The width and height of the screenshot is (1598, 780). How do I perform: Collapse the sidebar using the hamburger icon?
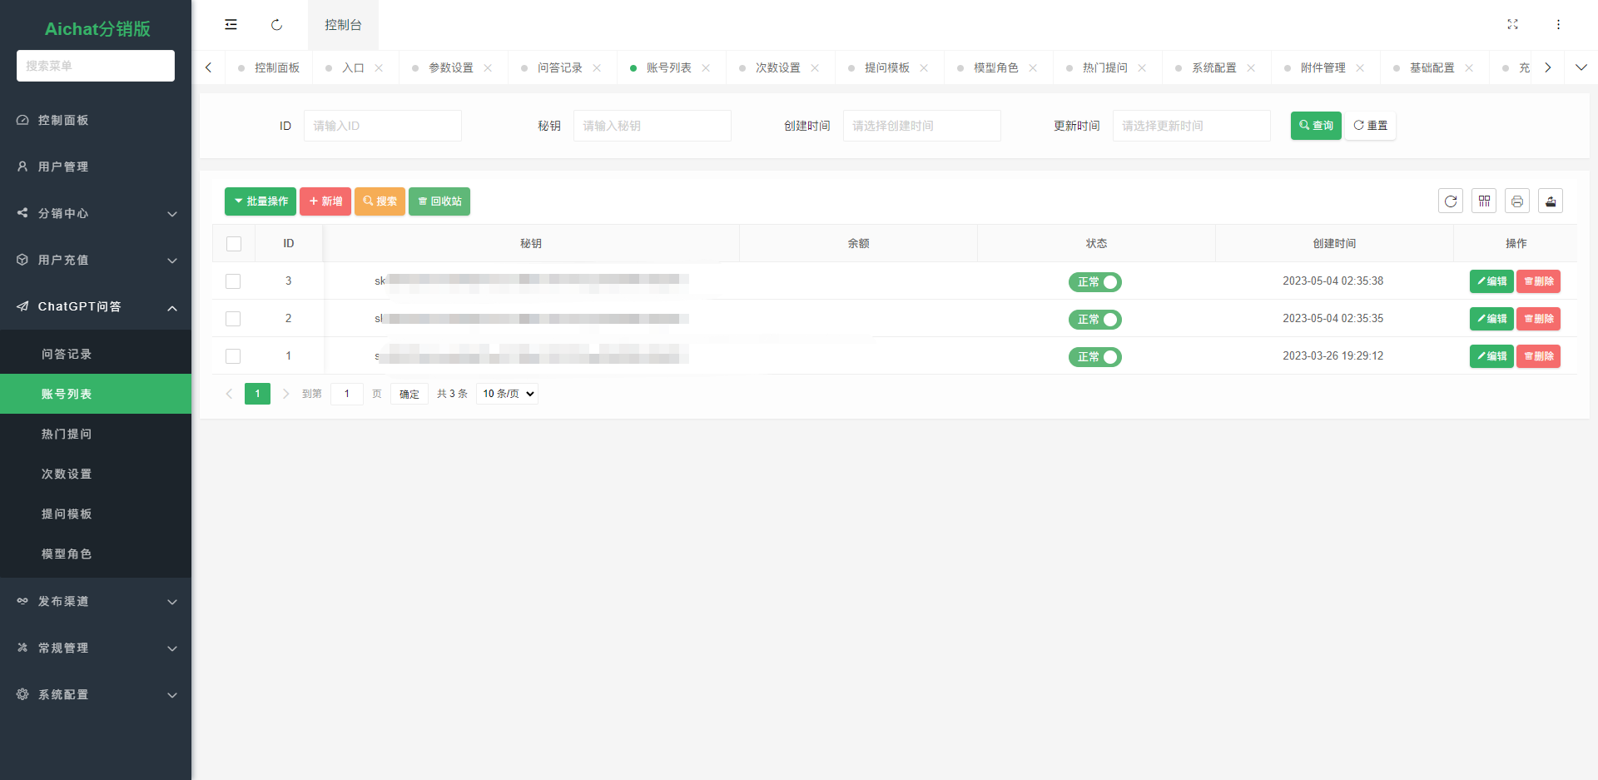(231, 24)
